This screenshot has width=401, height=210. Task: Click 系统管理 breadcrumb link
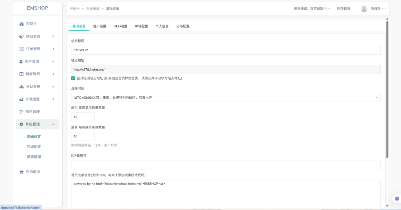tap(93, 9)
